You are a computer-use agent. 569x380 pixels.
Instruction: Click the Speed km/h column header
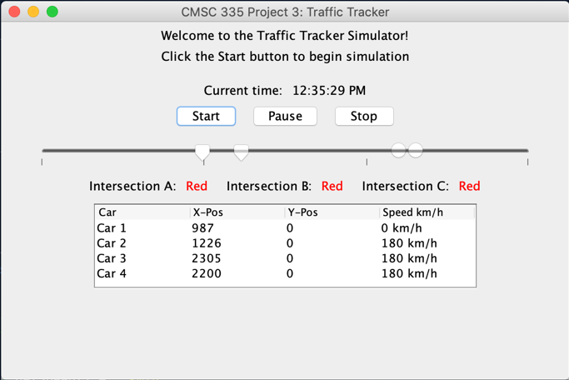427,212
